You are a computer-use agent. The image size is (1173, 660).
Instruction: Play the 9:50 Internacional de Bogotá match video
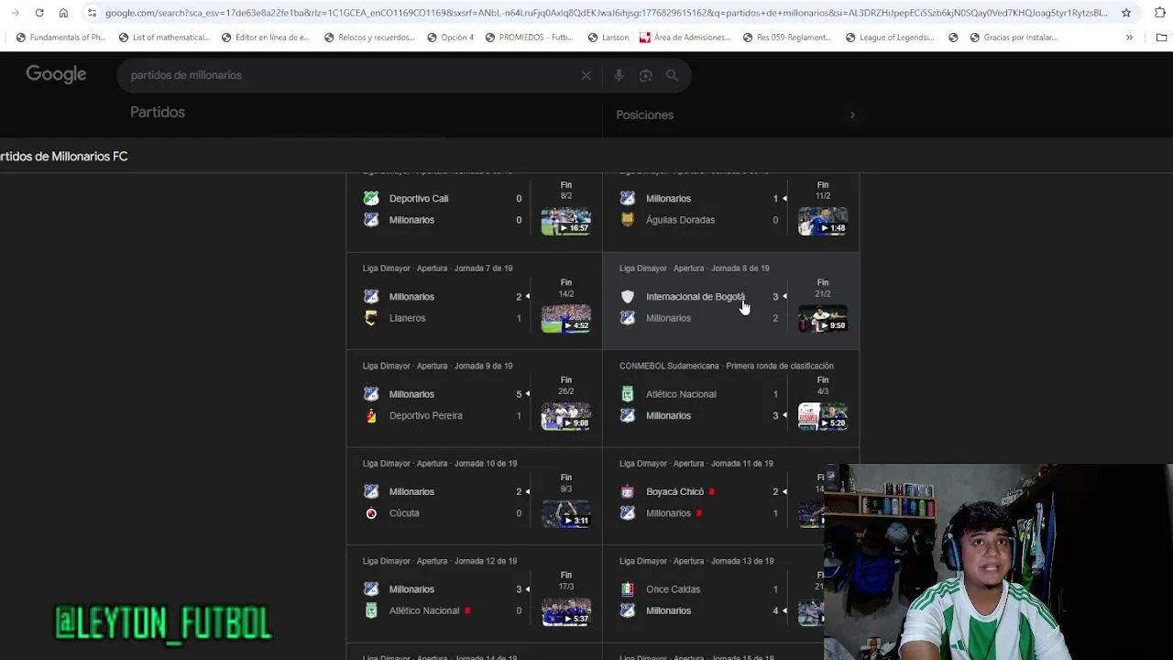tap(823, 319)
